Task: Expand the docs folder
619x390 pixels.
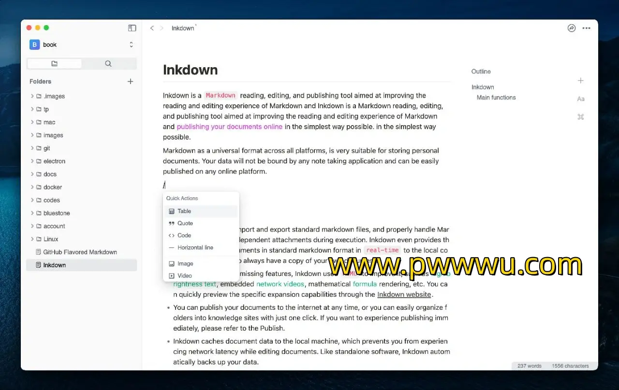Action: tap(50, 174)
